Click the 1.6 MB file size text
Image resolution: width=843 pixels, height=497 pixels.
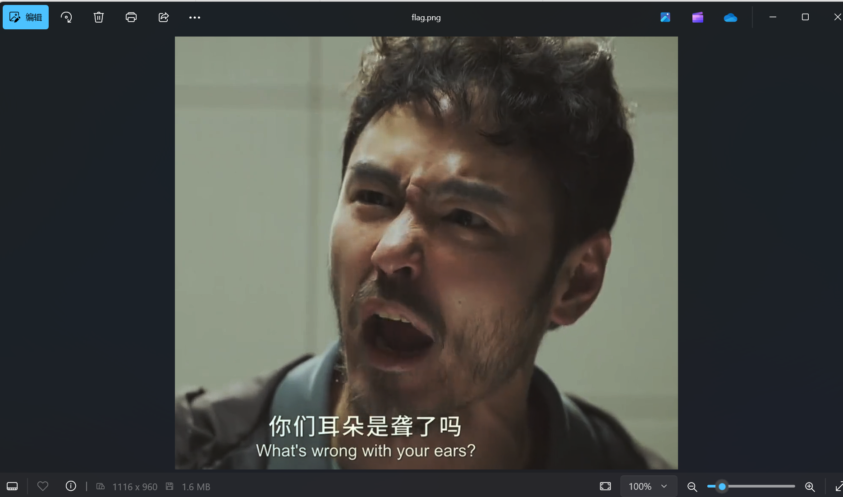coord(196,487)
